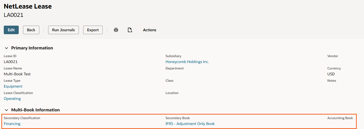Go back using Back button
Image resolution: width=364 pixels, height=129 pixels.
point(31,30)
